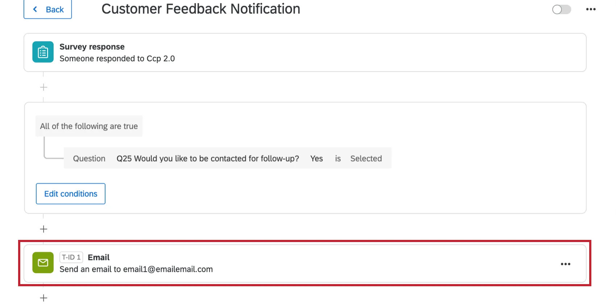Click the back chevron arrow
The width and height of the screenshot is (616, 308).
coord(35,9)
